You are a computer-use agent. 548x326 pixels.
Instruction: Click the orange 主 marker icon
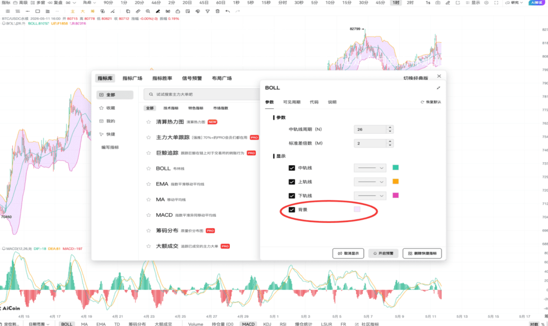tap(73, 11)
